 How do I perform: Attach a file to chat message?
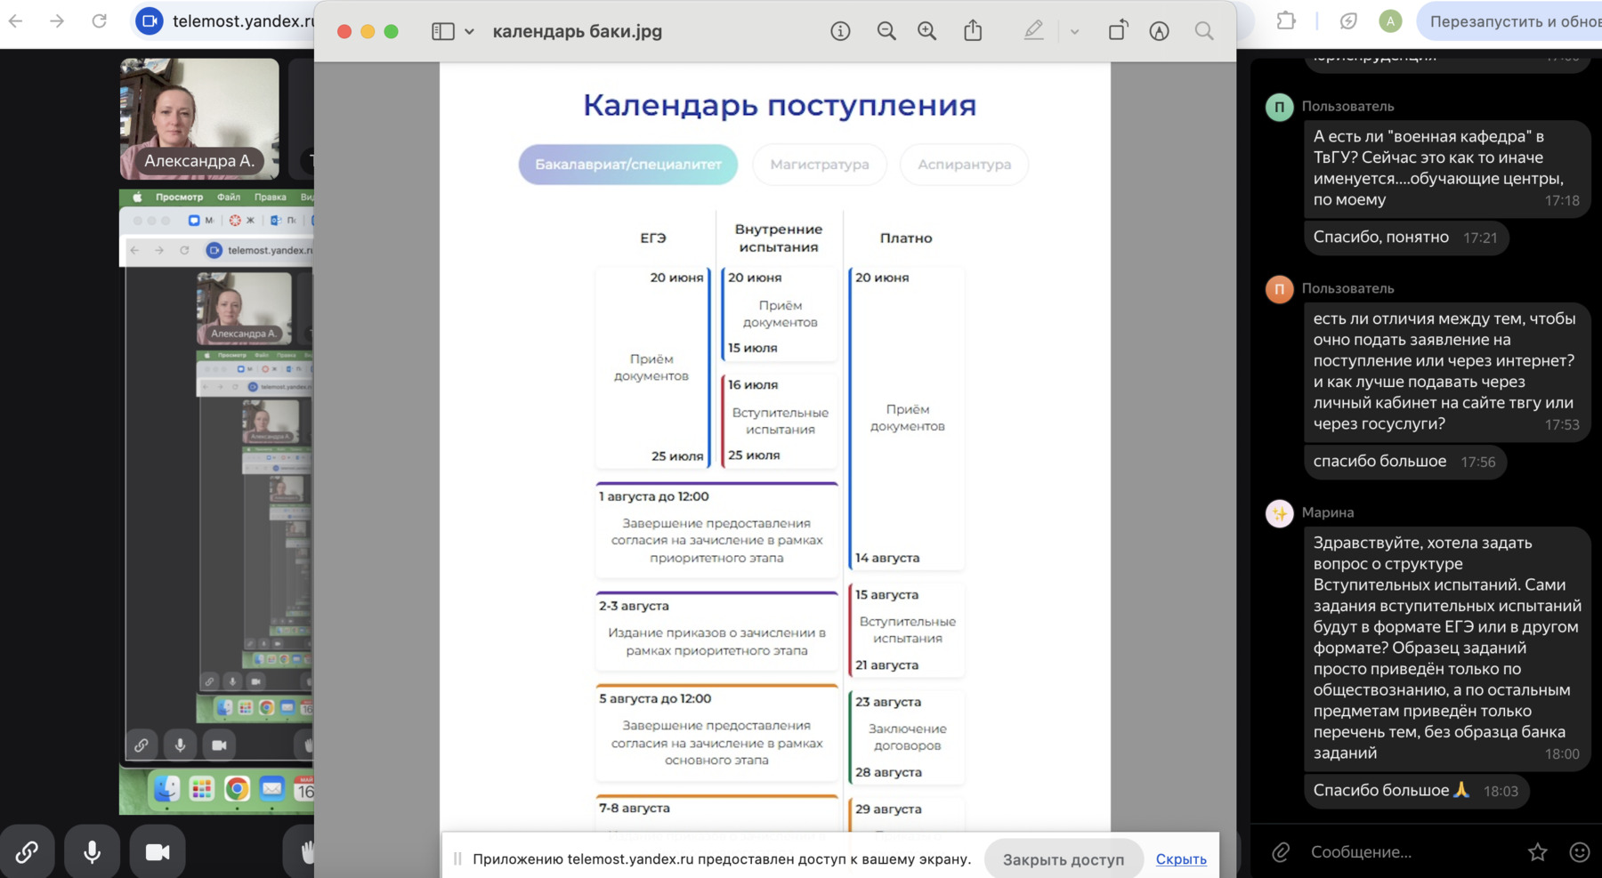click(1281, 852)
